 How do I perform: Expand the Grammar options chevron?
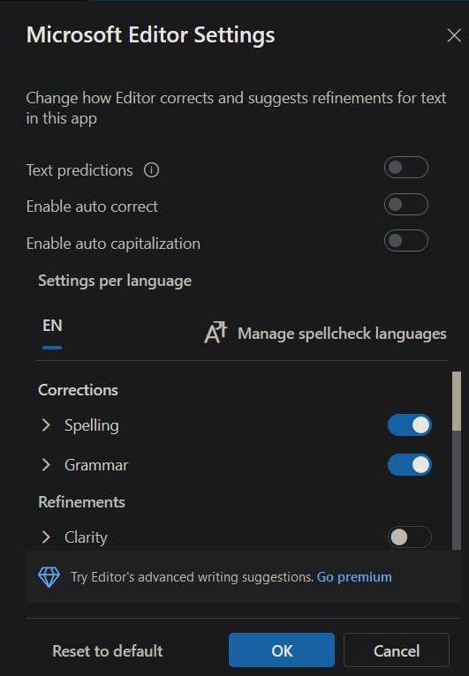coord(46,465)
